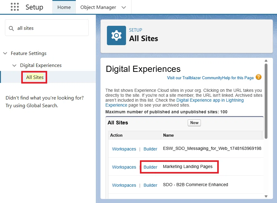Open Builder for ESW_SDO_Messaging_for_Web site
Image resolution: width=277 pixels, height=203 pixels.
(150, 149)
